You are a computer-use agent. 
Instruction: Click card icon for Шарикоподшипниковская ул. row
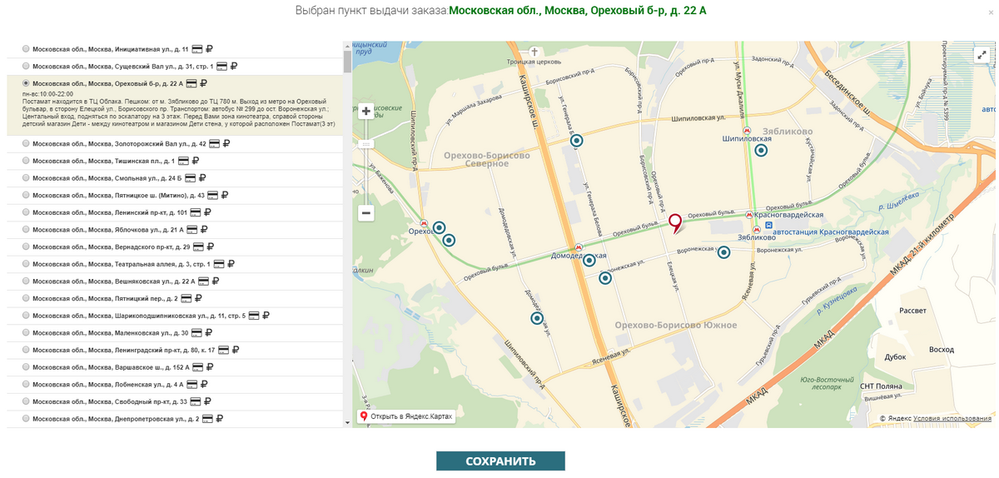coord(254,316)
